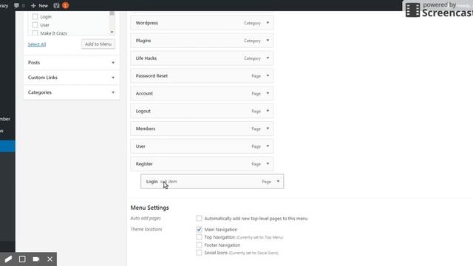Click the Auto add pages label
Screen dimensions: 473x266
pyautogui.click(x=146, y=218)
